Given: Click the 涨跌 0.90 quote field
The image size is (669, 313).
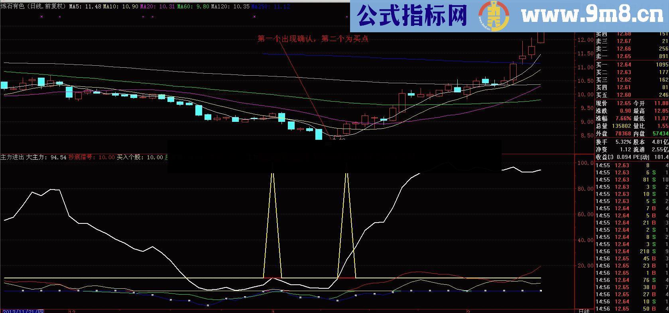Looking at the screenshot, I should pyautogui.click(x=614, y=111).
